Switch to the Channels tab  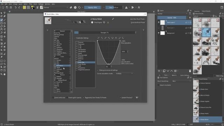(197, 11)
